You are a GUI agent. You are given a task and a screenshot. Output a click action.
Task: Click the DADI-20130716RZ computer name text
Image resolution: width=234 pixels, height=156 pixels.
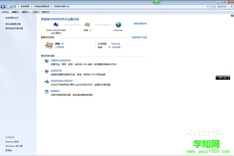[x=56, y=30]
